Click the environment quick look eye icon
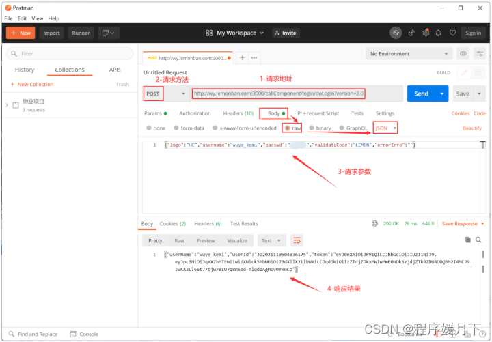This screenshot has height=342, width=492. [463, 54]
